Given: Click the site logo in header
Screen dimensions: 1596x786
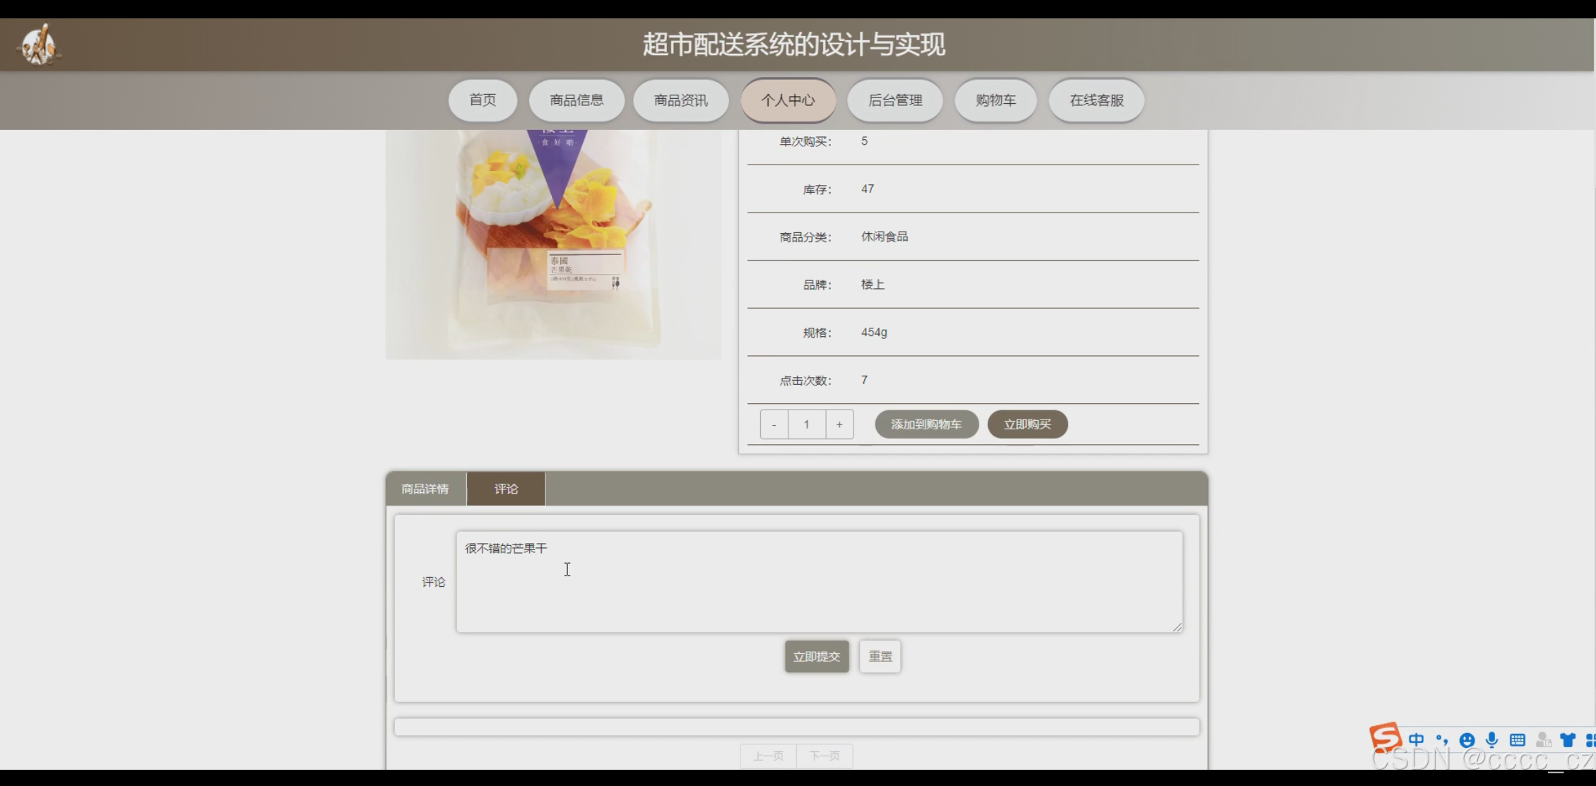Looking at the screenshot, I should (x=39, y=44).
